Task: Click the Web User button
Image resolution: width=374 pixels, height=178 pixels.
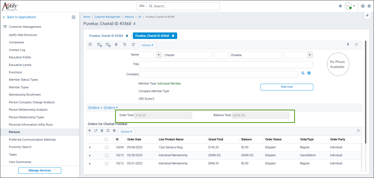Action: 287,87
